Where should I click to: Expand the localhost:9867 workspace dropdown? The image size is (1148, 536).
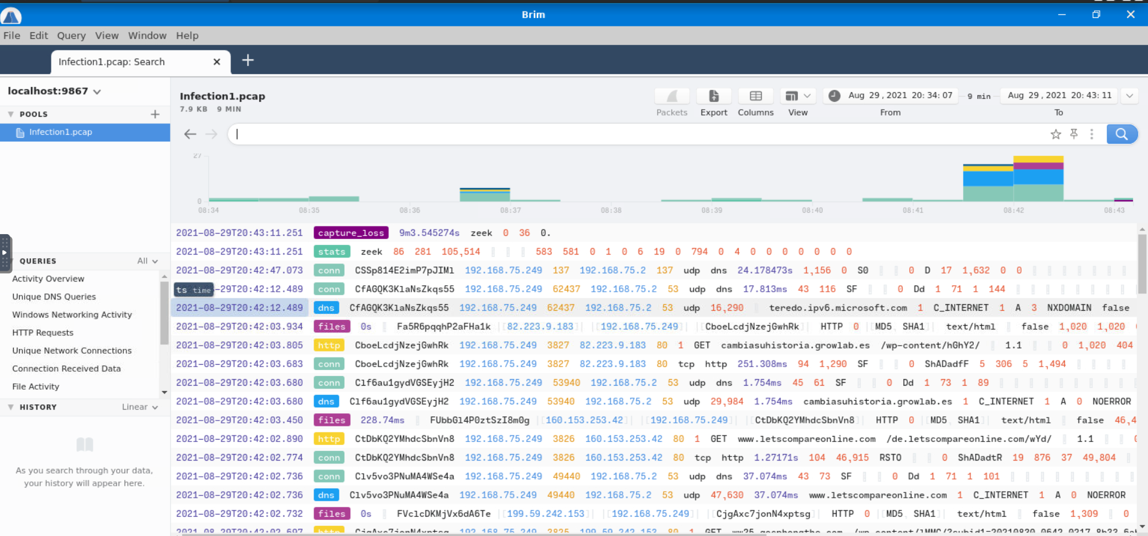tap(97, 92)
